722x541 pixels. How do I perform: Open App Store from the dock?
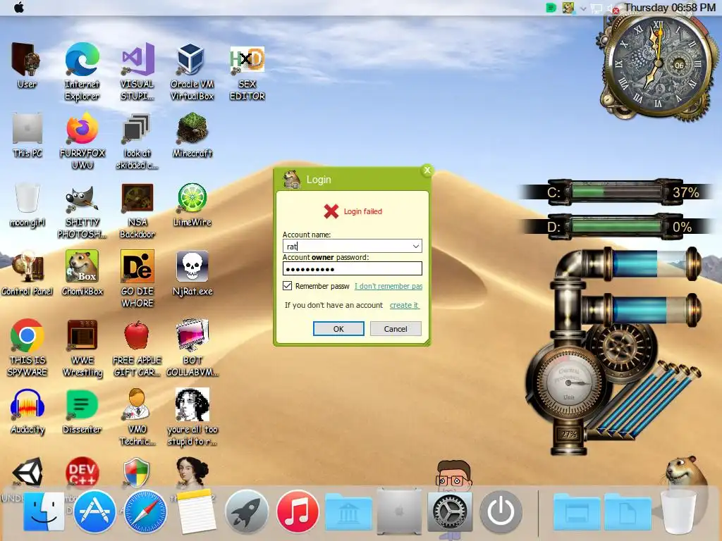(x=94, y=511)
